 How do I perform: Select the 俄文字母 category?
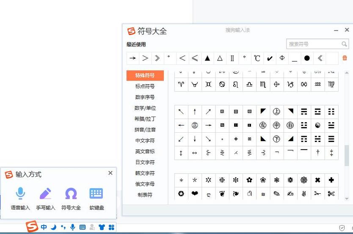click(145, 184)
